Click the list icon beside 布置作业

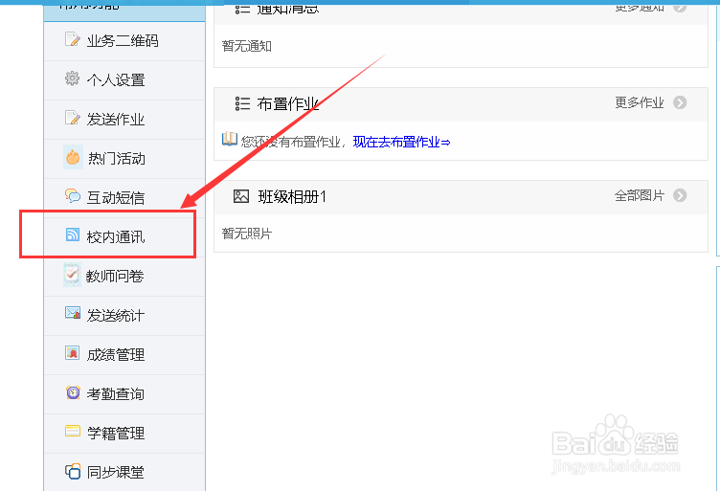coord(242,103)
